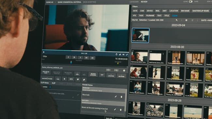
Task: Click the REVIEW category tab at top
Action: pyautogui.click(x=144, y=2)
